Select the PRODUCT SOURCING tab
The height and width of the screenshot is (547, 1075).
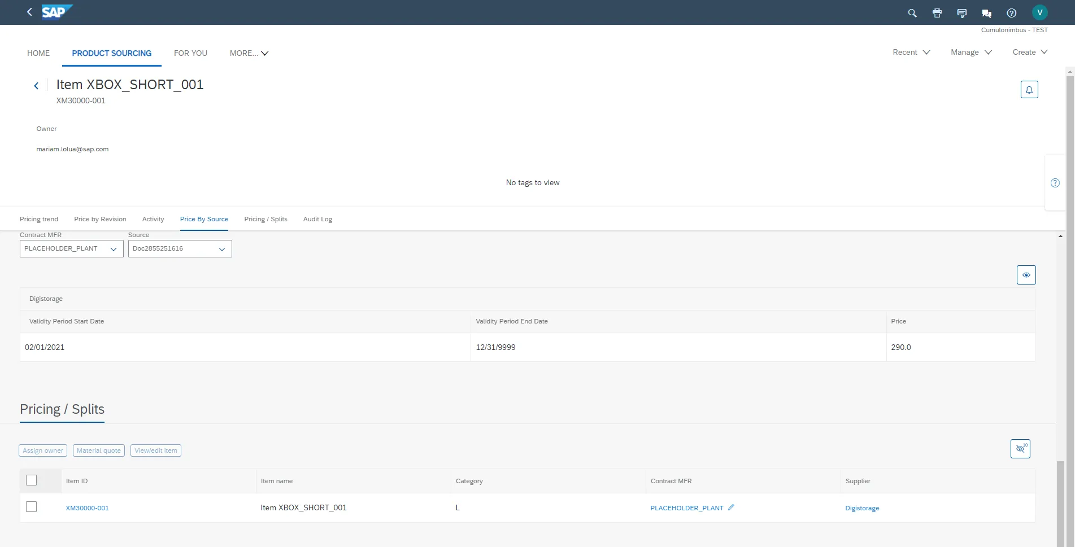(112, 53)
